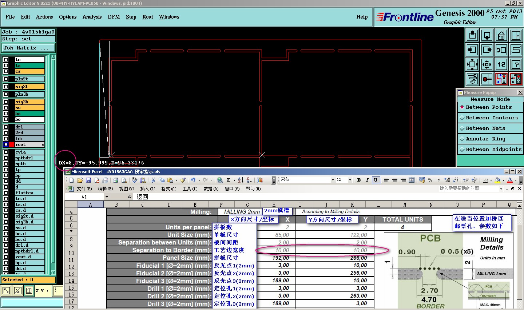Click the question mark frame icon
The height and width of the screenshot is (310, 524).
(516, 64)
